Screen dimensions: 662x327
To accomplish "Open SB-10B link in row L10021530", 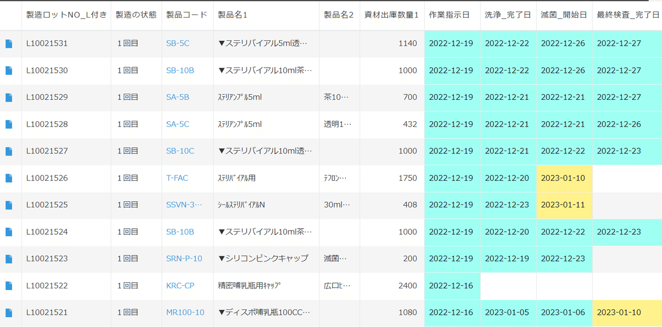I will (x=180, y=70).
